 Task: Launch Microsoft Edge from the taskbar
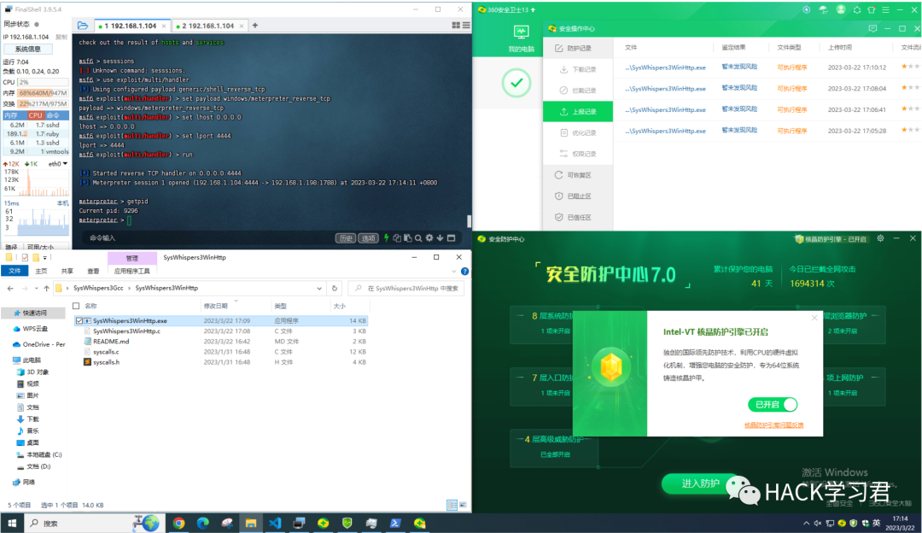coord(203,523)
